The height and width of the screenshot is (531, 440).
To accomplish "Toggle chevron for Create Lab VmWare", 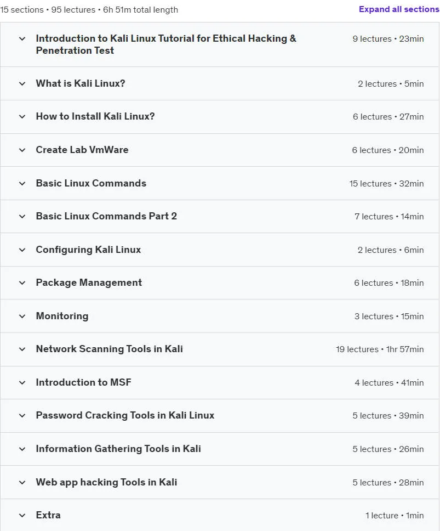I will coord(22,150).
